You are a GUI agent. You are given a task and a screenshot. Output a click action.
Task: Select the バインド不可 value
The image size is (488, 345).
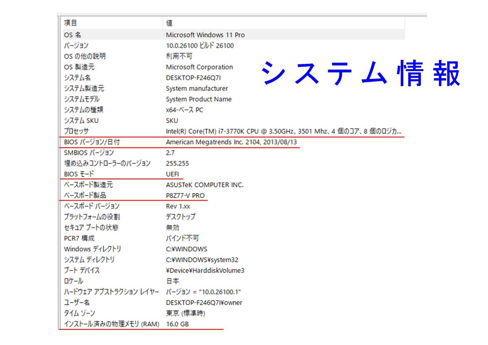point(182,238)
